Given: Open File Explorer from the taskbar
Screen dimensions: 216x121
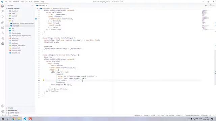Looking at the screenshot, I should point(19,119).
